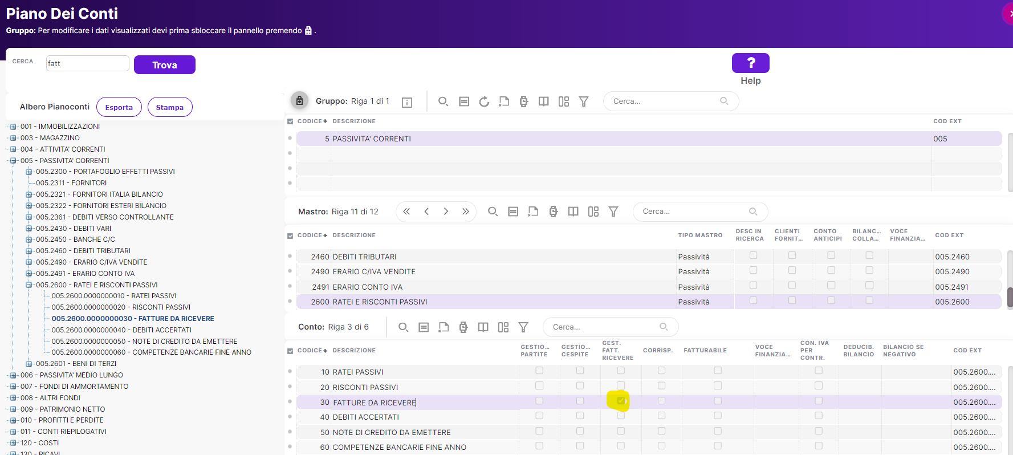Check GESTIO. PARTITE for RATEI PASSIVI row
This screenshot has width=1013, height=455.
[539, 371]
